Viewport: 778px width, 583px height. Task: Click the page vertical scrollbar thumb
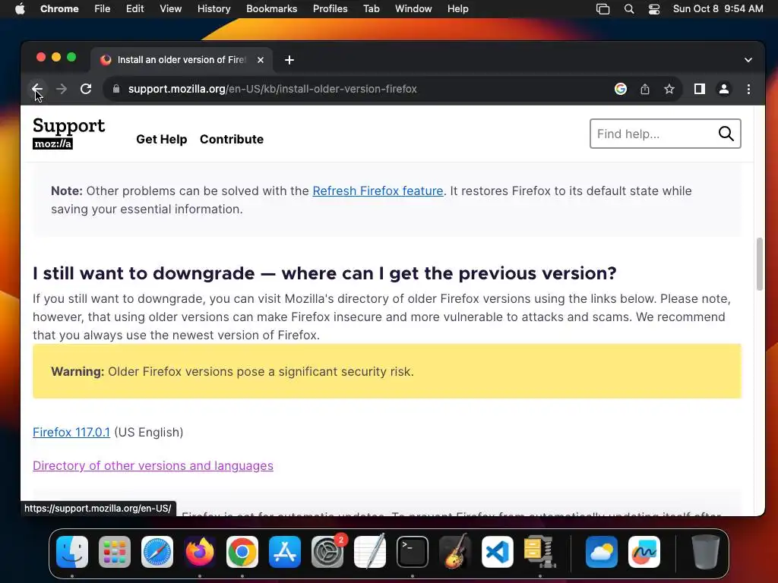click(759, 264)
